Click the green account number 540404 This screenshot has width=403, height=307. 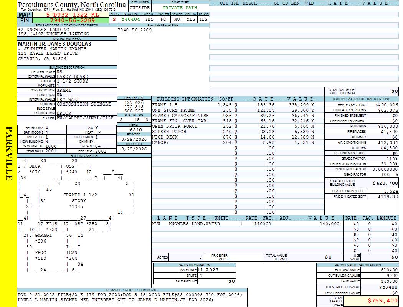tap(130, 19)
